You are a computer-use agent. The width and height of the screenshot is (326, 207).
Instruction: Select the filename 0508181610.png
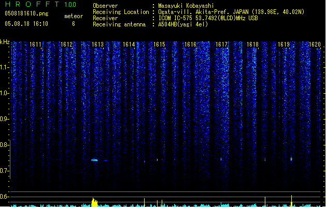[26, 13]
